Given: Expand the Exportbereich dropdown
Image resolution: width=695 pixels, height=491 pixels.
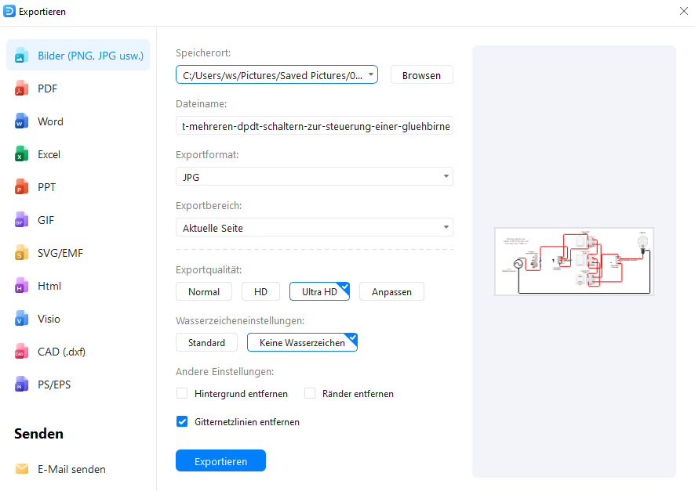Looking at the screenshot, I should pos(314,228).
